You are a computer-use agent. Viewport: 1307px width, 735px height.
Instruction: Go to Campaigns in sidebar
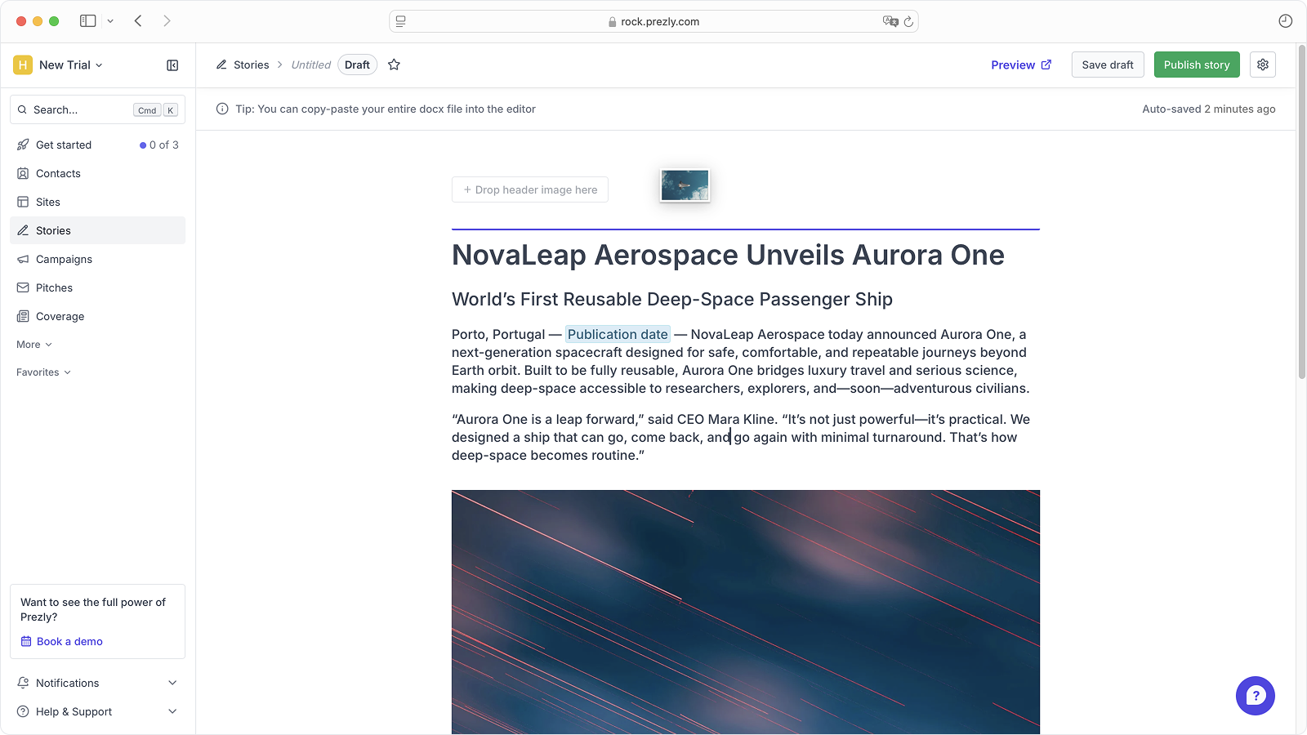(x=64, y=259)
